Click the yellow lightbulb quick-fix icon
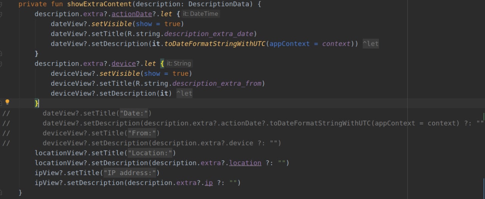The image size is (485, 199). point(7,102)
